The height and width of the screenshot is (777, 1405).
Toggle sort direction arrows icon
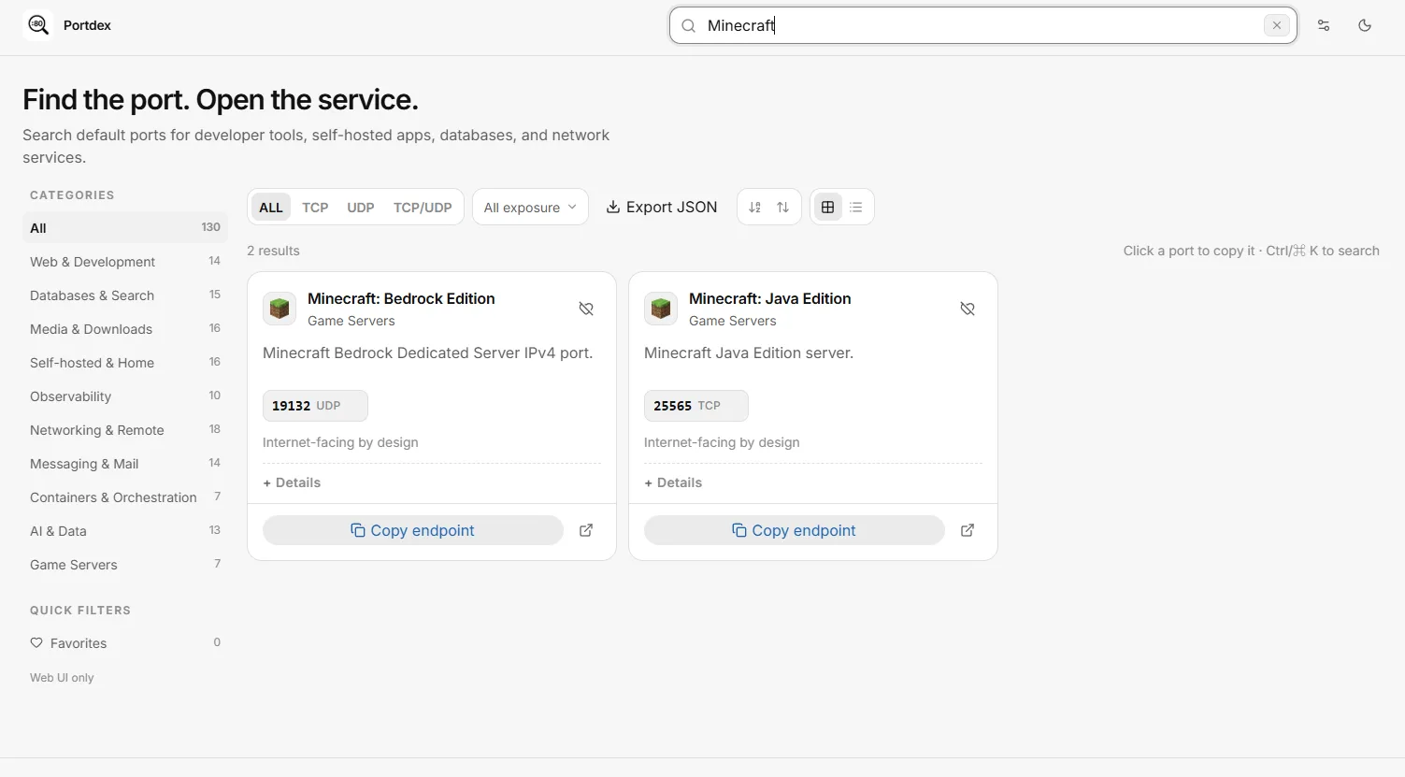pos(783,208)
